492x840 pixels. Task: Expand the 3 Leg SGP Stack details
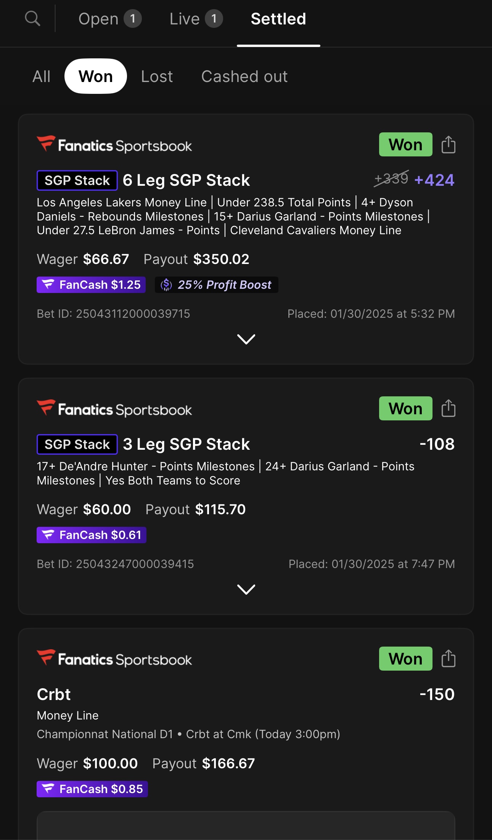246,589
